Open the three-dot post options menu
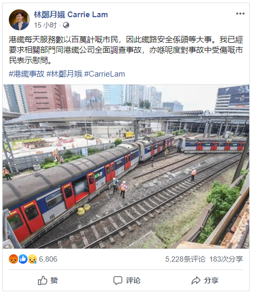The width and height of the screenshot is (256, 296). click(240, 14)
